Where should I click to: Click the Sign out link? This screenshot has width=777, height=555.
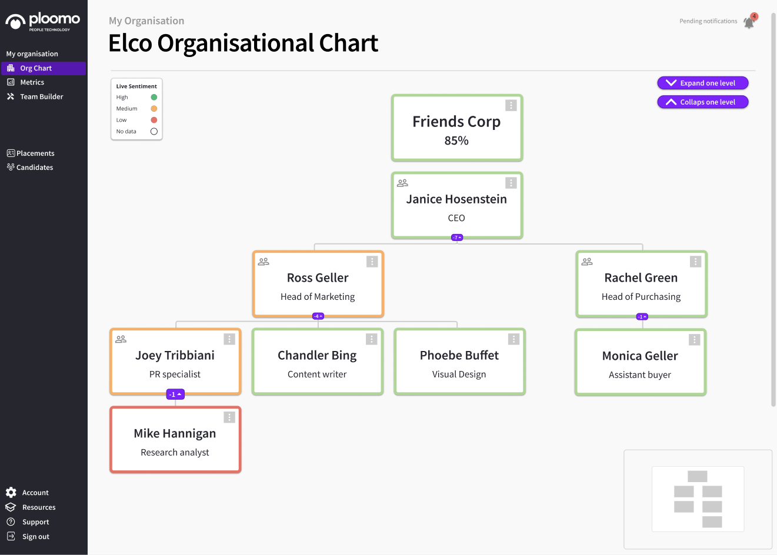click(x=34, y=536)
